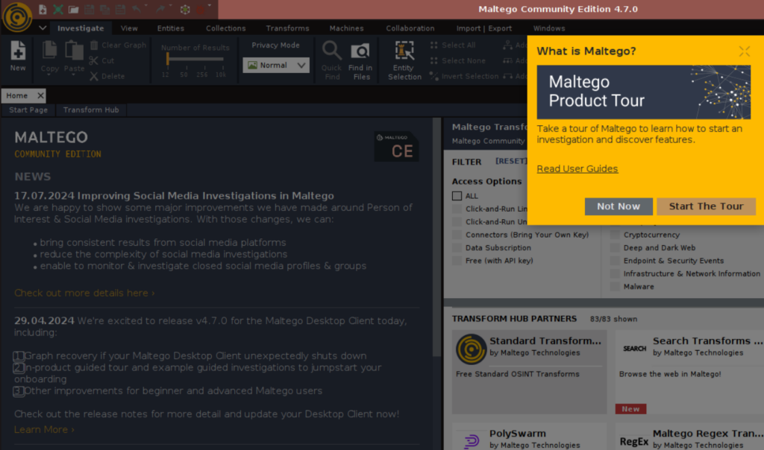Expand the Copy options arrow
This screenshot has height=450, width=764.
coord(49,75)
